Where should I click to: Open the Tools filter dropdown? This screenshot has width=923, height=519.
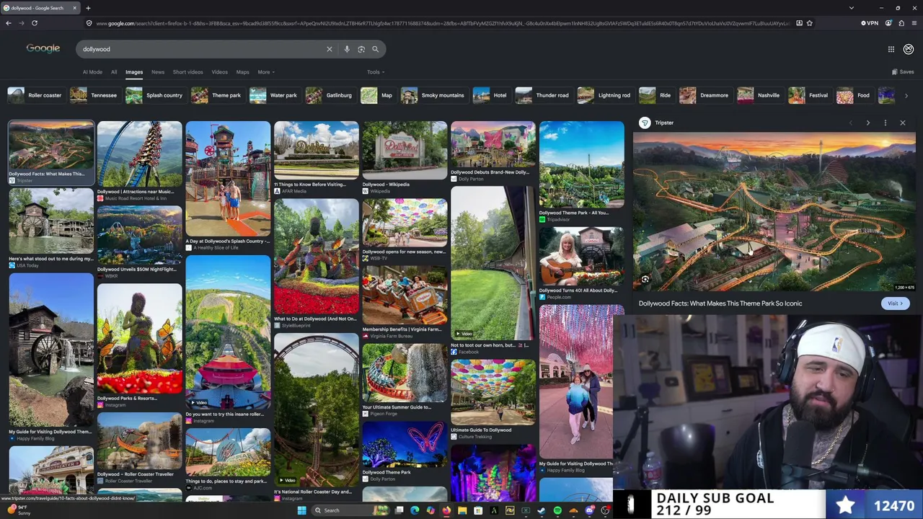pos(376,72)
